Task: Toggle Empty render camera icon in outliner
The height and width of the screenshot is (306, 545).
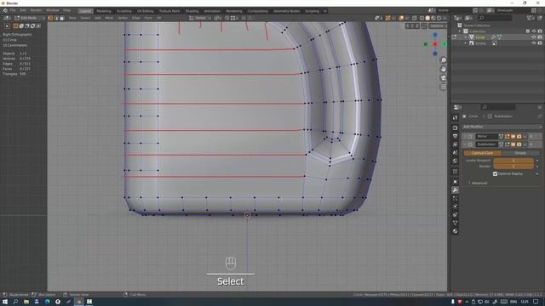Action: pyautogui.click(x=540, y=43)
